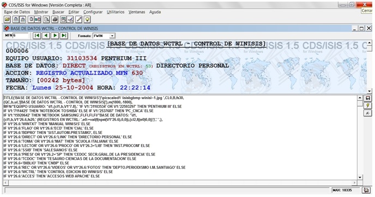Click the '25-10-2004' date value

pos(74,88)
